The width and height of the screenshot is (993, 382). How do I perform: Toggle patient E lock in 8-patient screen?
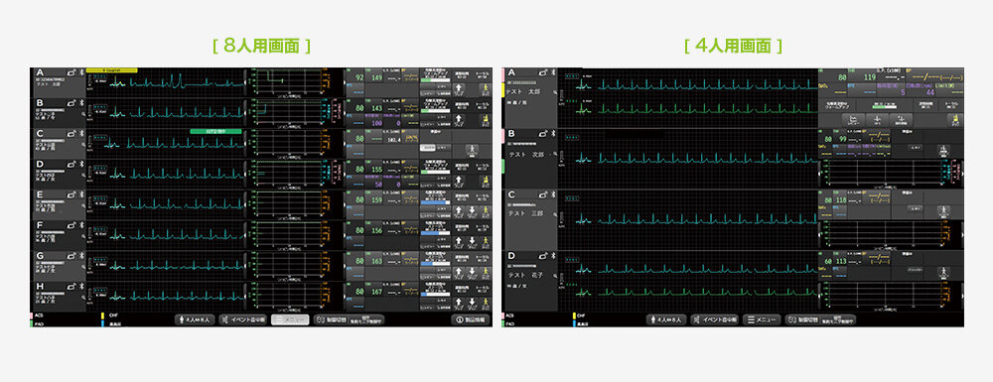point(71,193)
